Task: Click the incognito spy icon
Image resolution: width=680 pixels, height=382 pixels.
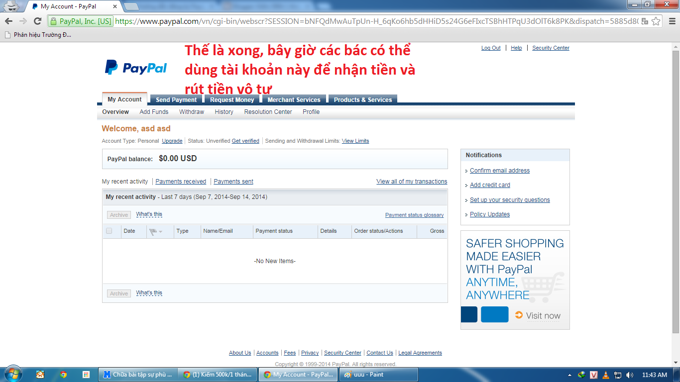Action: point(11,6)
